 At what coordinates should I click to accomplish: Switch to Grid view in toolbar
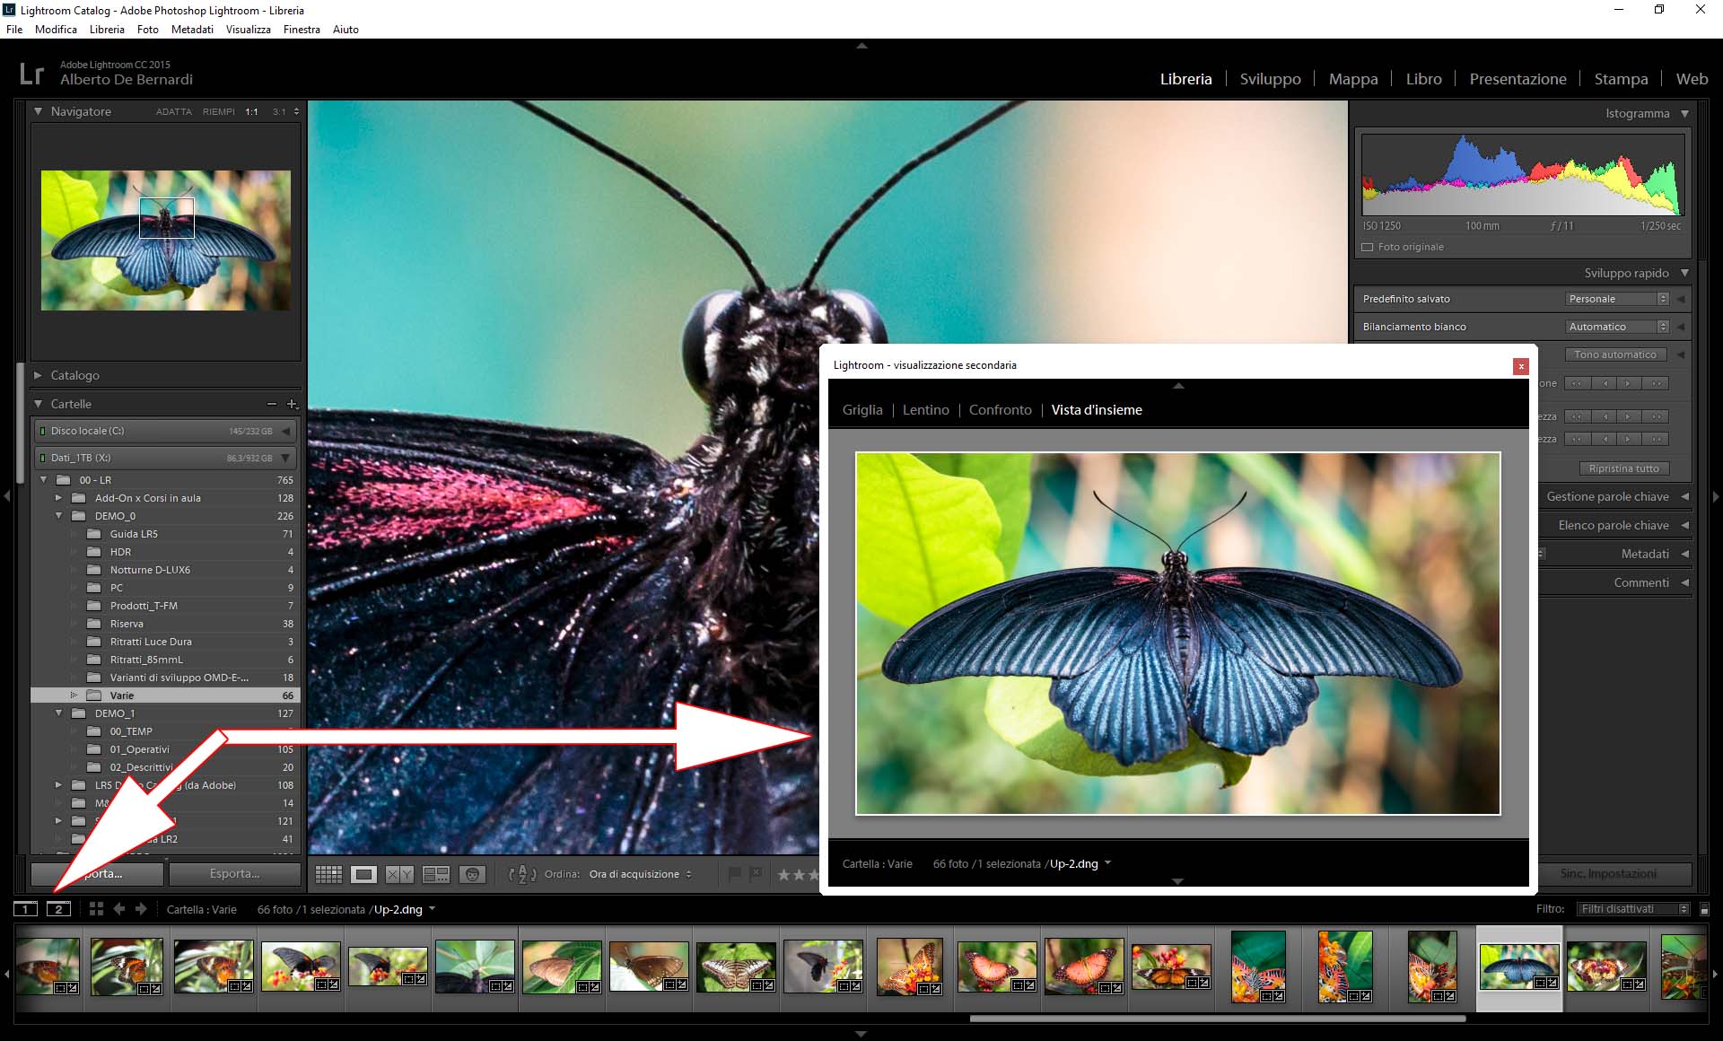(x=328, y=874)
